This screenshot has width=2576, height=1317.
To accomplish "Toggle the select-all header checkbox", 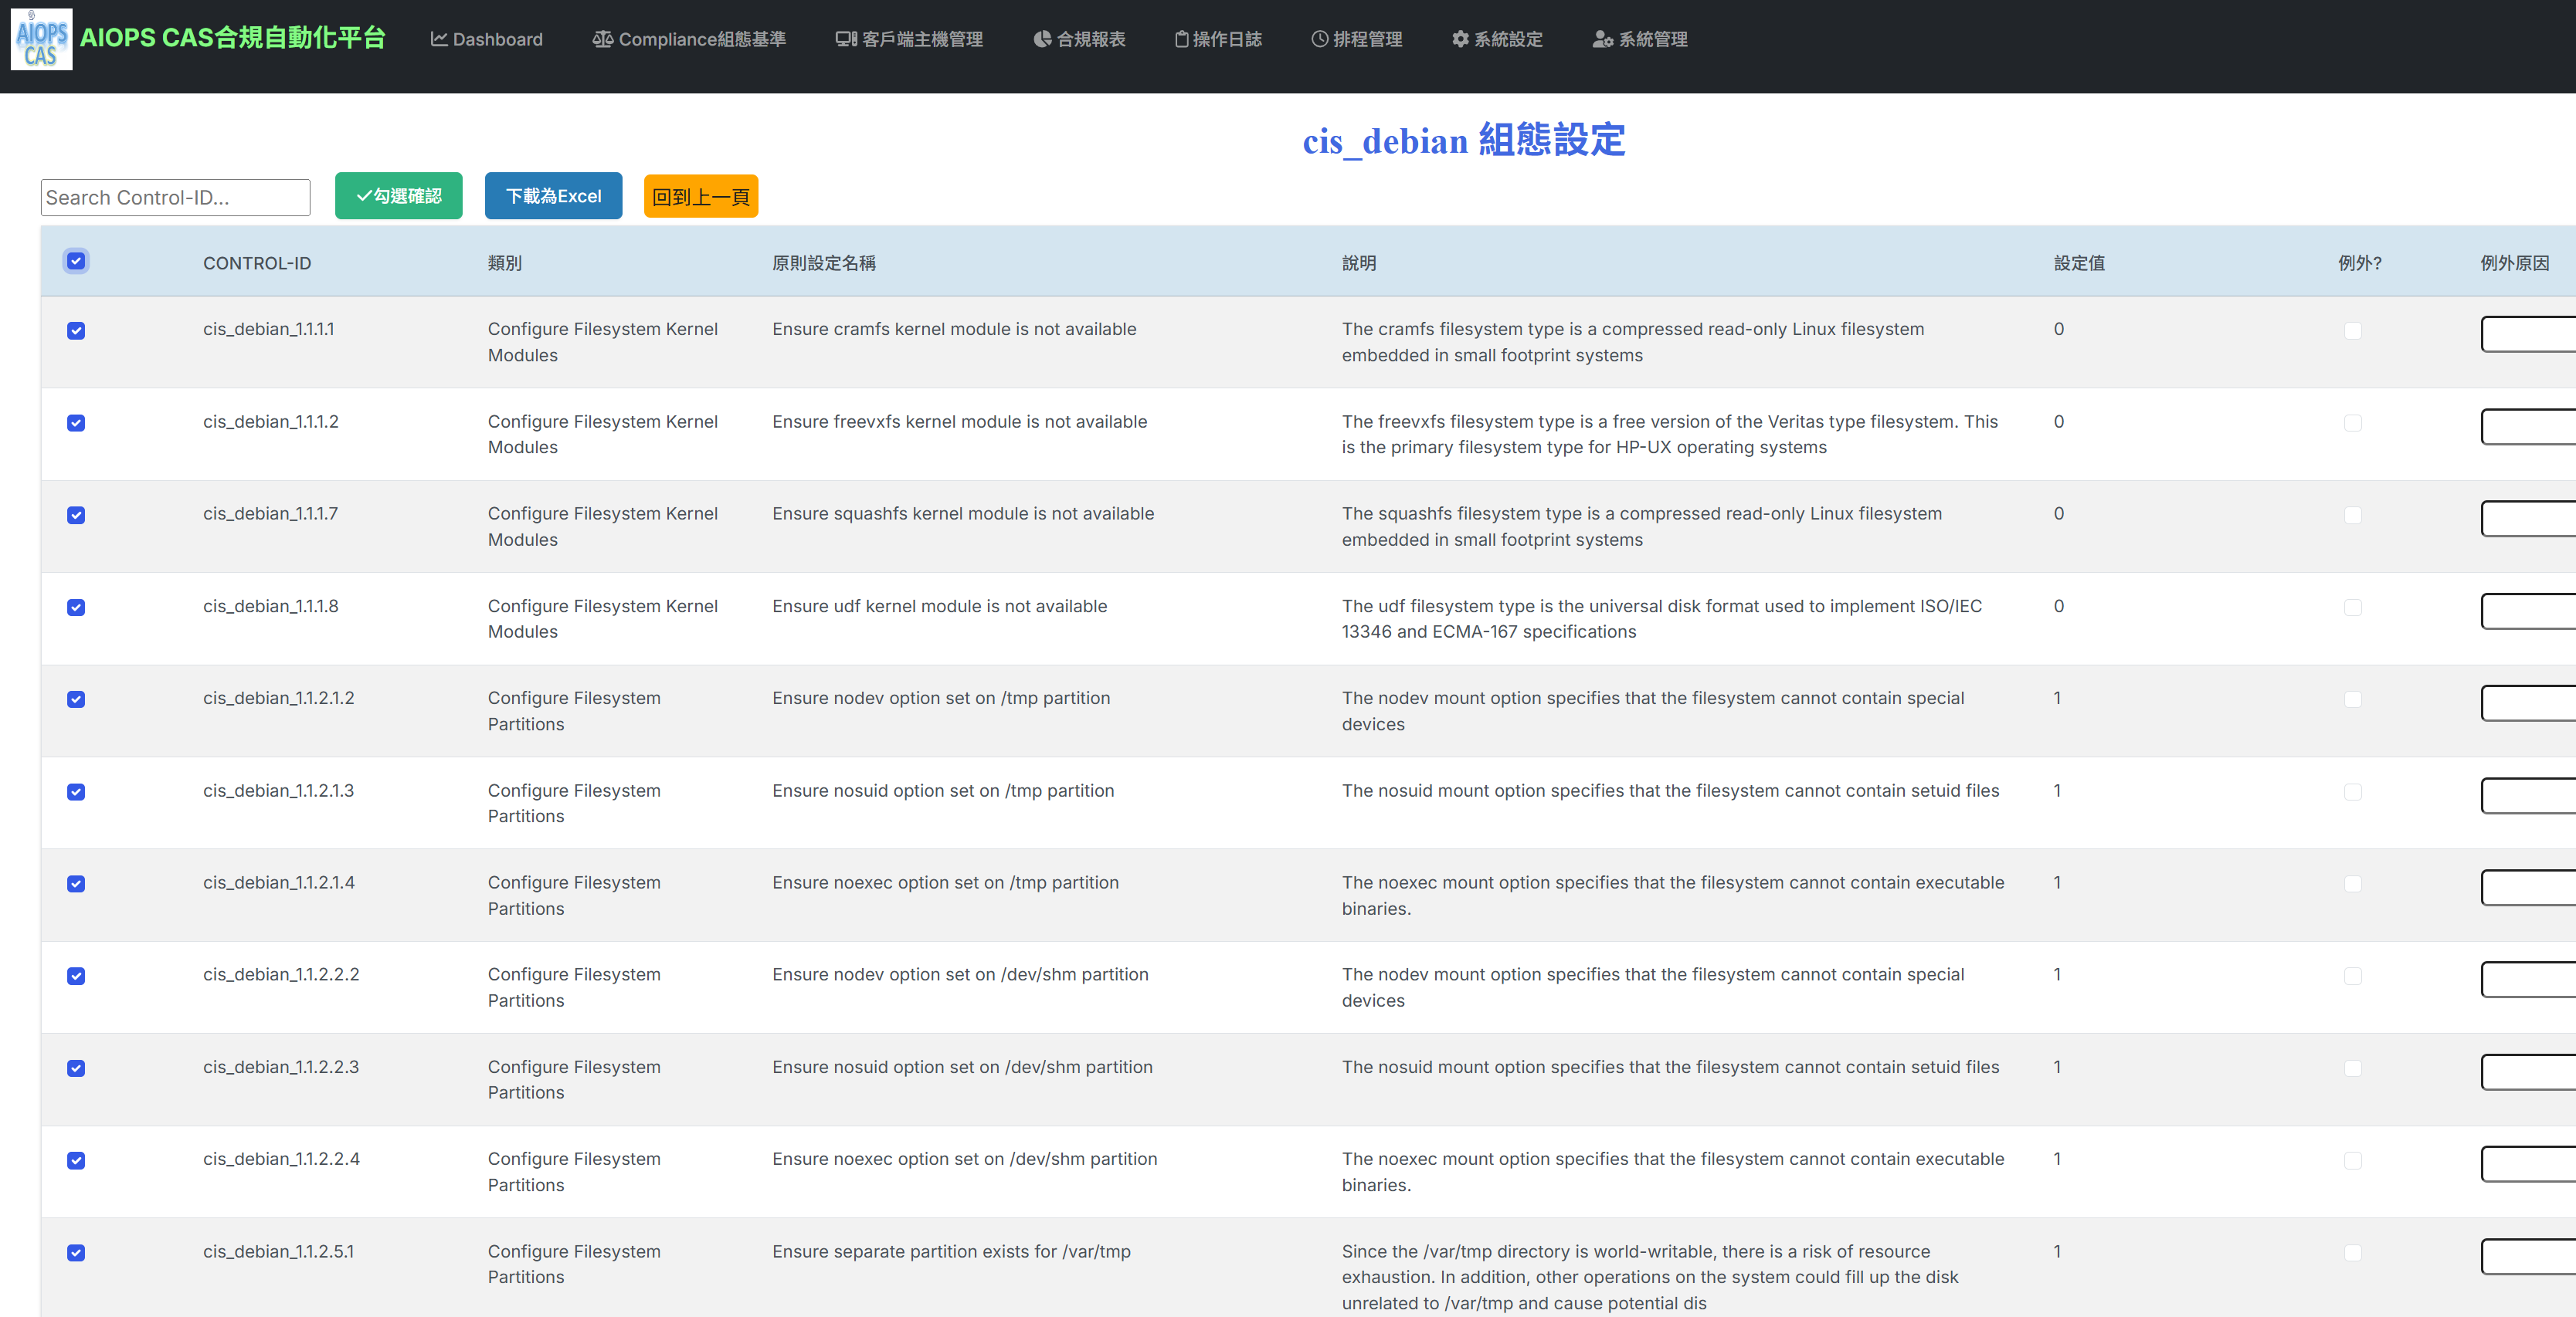I will (x=76, y=261).
